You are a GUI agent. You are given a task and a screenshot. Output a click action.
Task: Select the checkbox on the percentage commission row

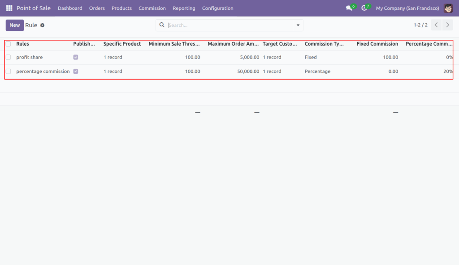tap(8, 71)
